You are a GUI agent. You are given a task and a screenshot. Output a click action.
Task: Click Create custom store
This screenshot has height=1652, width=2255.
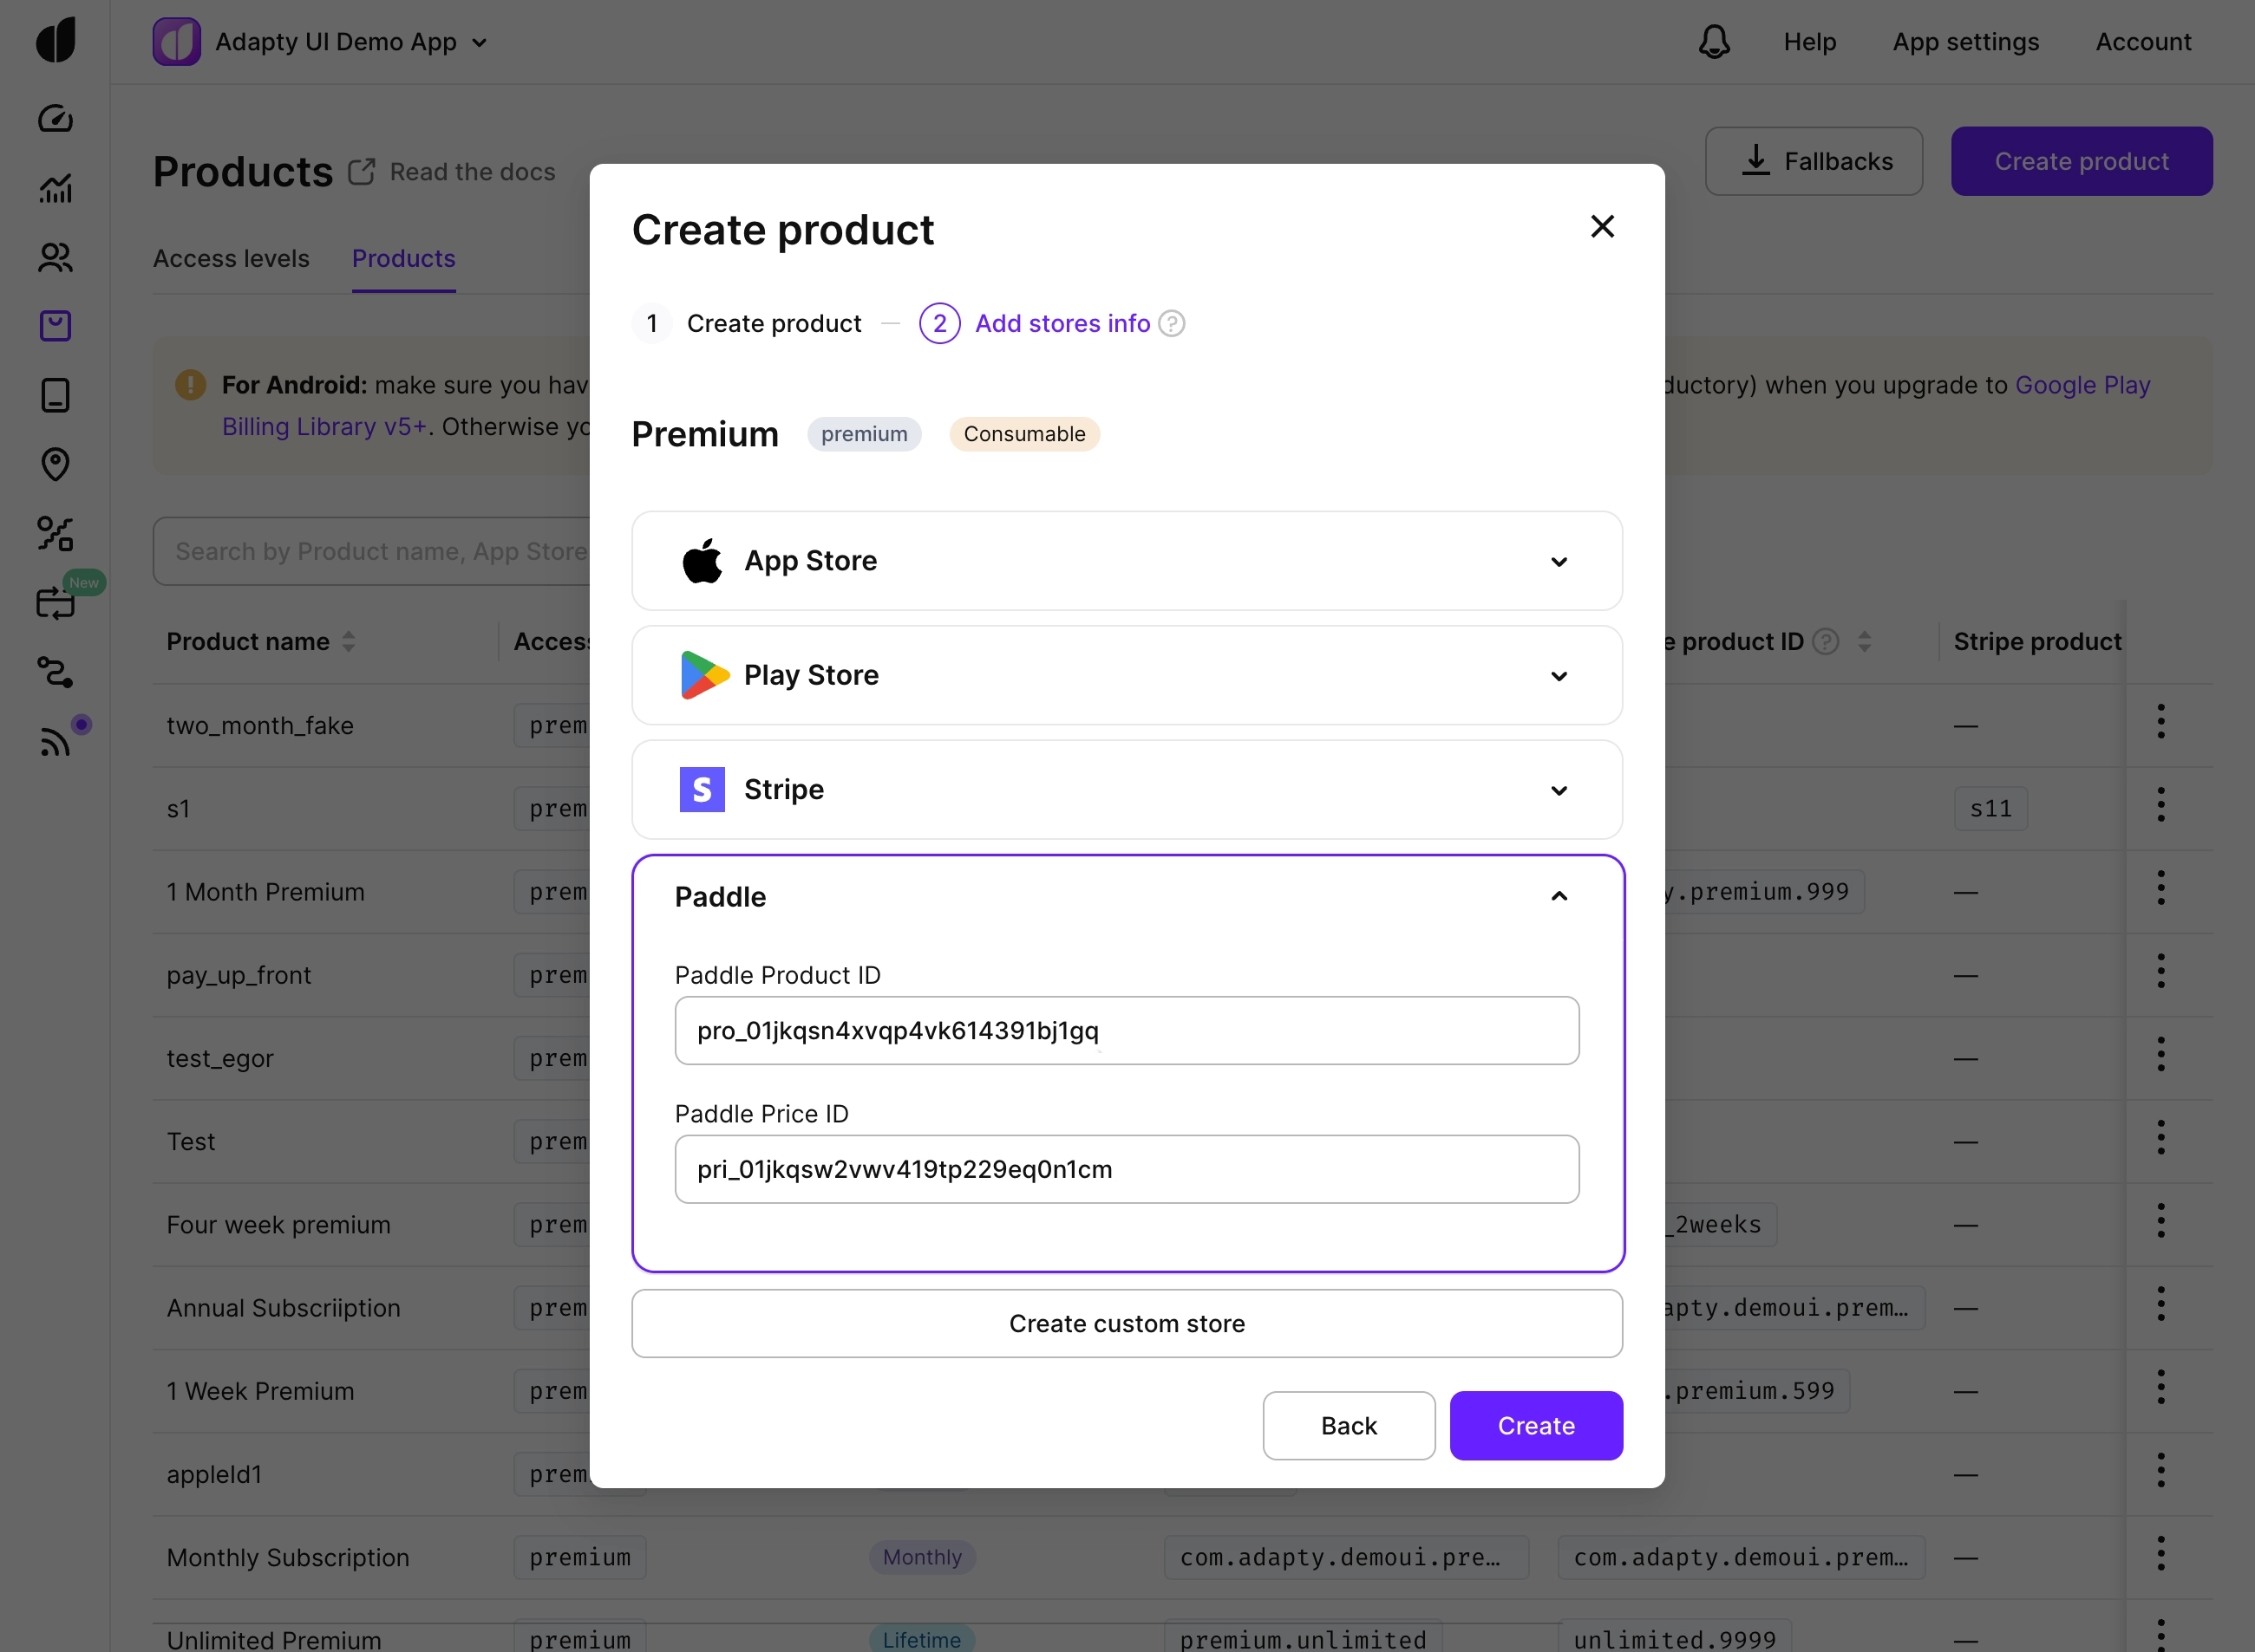click(1127, 1323)
